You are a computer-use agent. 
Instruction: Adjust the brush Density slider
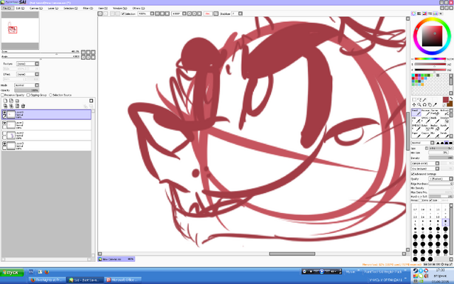441,158
